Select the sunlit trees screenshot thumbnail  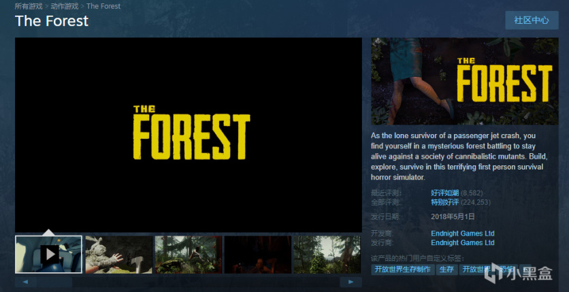coord(327,255)
